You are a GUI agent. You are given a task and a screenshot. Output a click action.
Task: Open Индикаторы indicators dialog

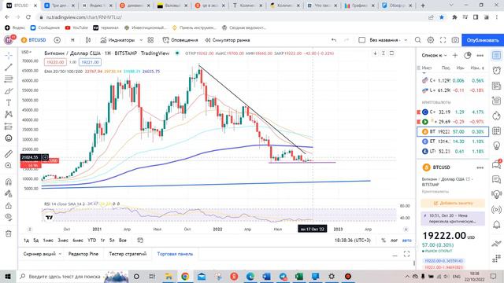coord(117,40)
